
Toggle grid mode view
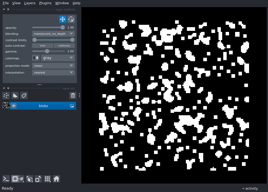coord(47,179)
